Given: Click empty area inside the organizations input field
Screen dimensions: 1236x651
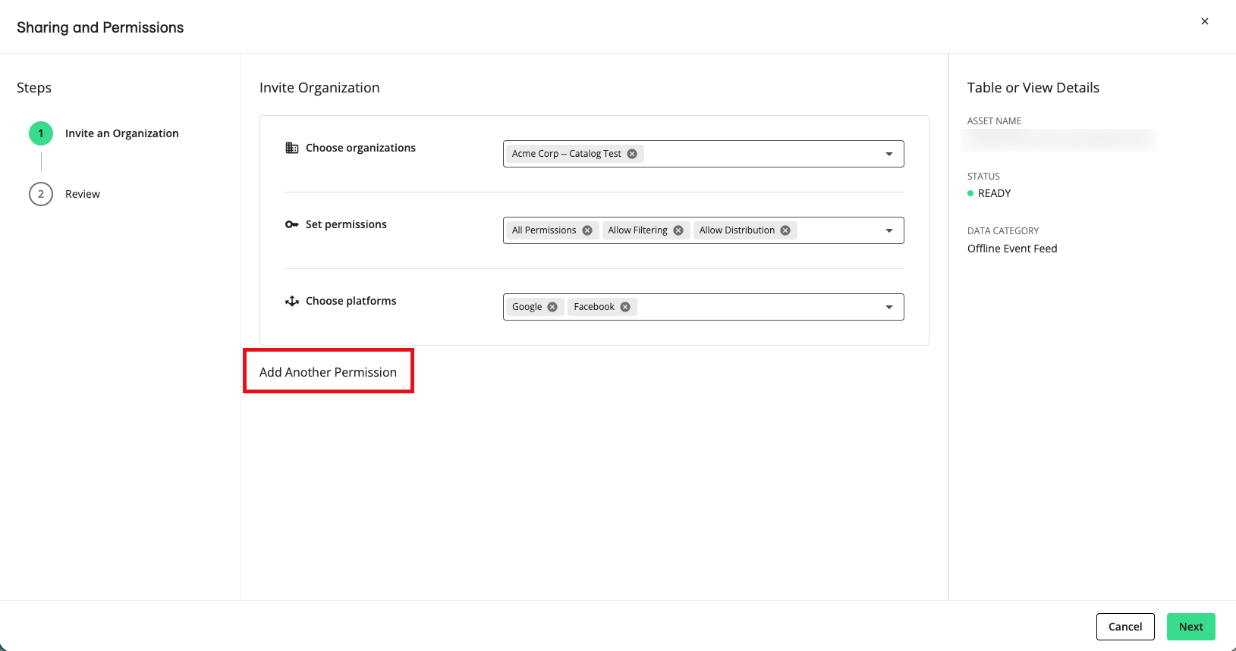Looking at the screenshot, I should point(763,154).
